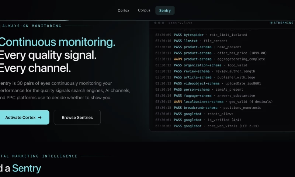Select the WARN localbusiness-schema geo_valid row
Screen dimensions: 295x177
pos(214,102)
